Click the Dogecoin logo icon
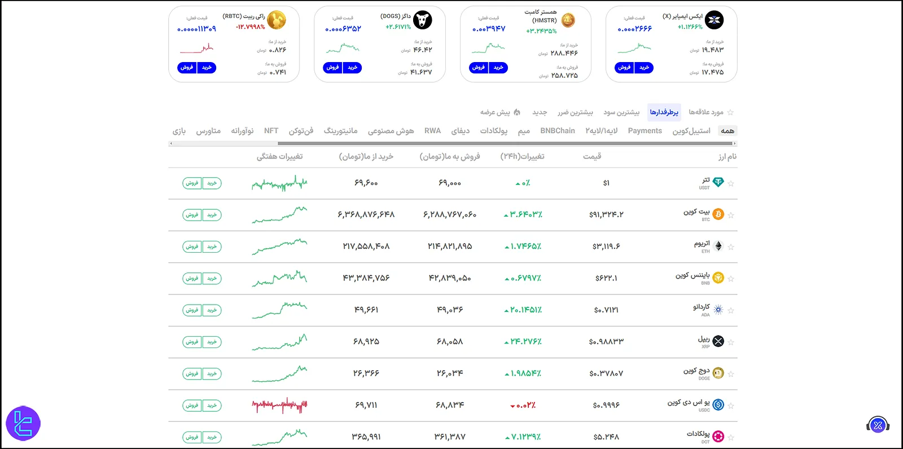Viewport: 903px width, 449px height. (x=718, y=373)
